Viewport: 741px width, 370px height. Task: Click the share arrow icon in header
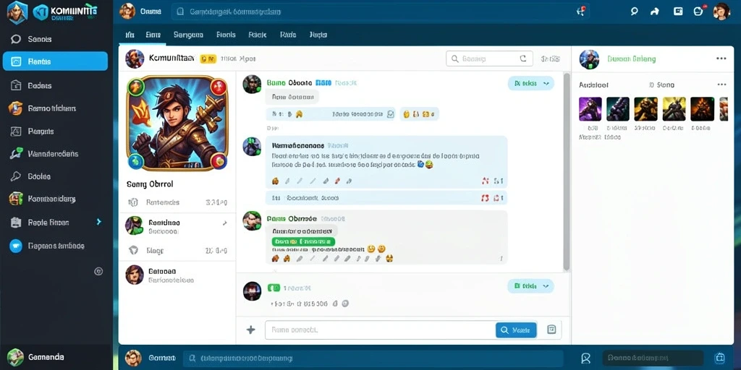[655, 12]
